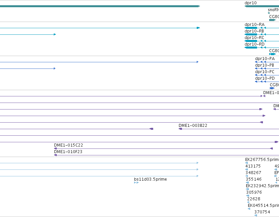Select the DME1-015C22 feature label
The height and width of the screenshot is (217, 279).
tap(69, 145)
